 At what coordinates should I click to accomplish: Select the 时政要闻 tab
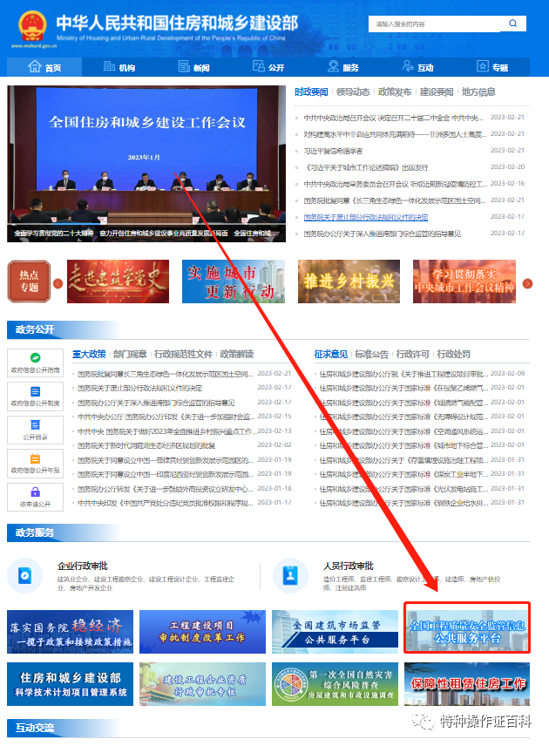pos(311,92)
